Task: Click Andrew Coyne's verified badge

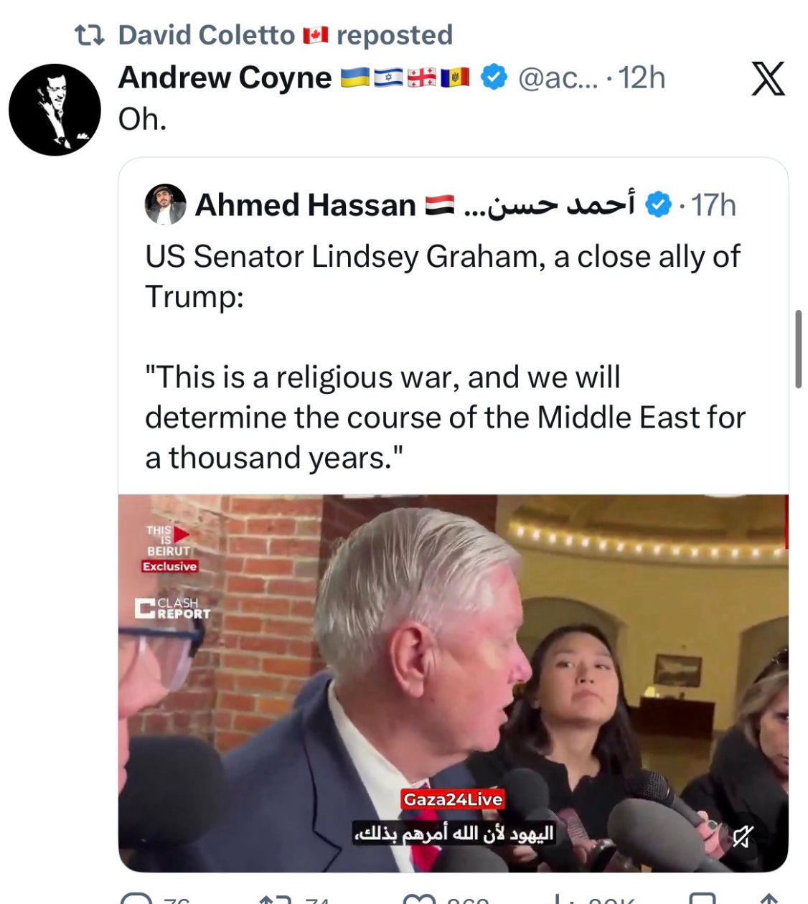Action: pos(494,77)
